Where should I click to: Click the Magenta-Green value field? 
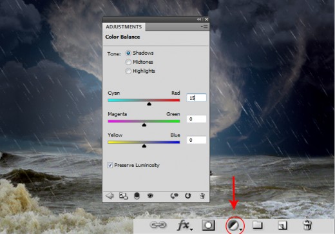coord(196,119)
